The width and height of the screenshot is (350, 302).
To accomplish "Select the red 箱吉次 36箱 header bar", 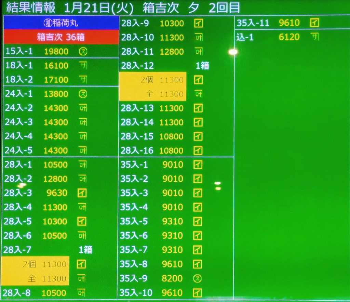I will (x=61, y=37).
